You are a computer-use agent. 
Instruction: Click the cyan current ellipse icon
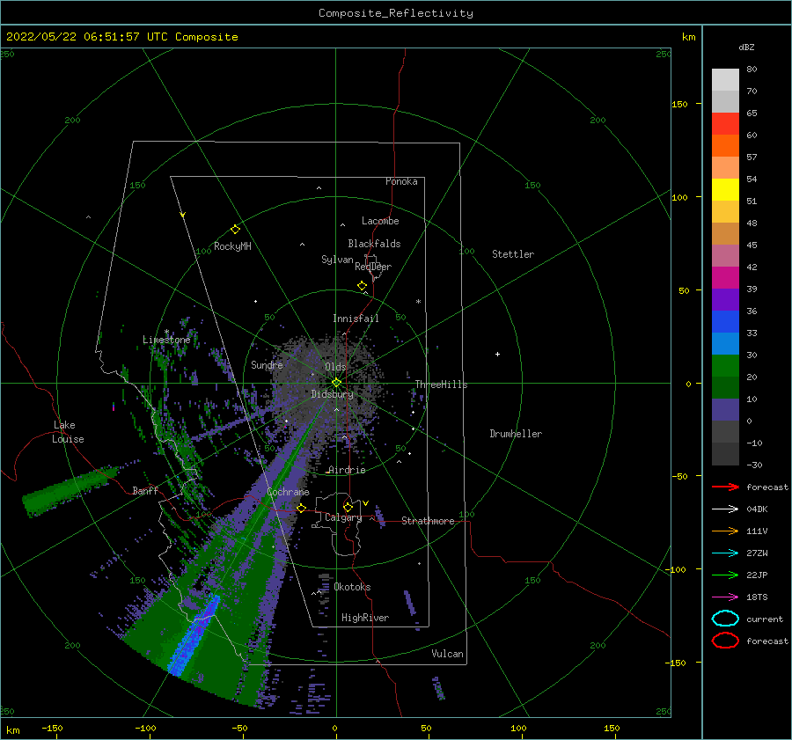(725, 619)
